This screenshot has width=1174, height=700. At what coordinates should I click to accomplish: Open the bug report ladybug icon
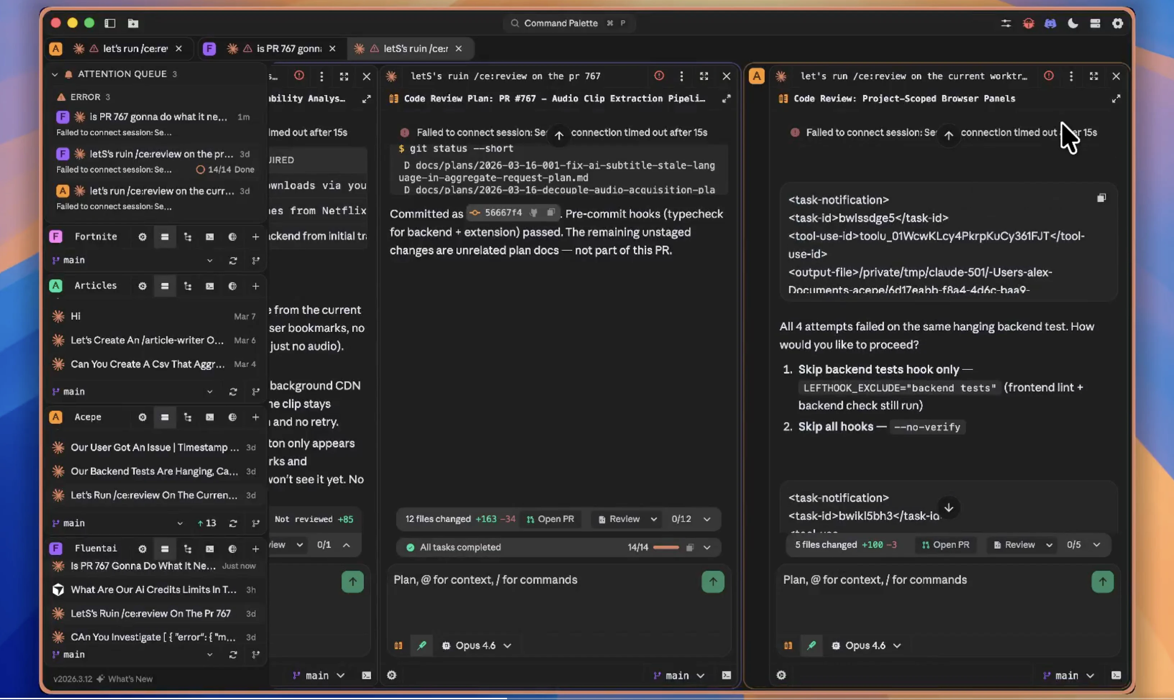1028,23
